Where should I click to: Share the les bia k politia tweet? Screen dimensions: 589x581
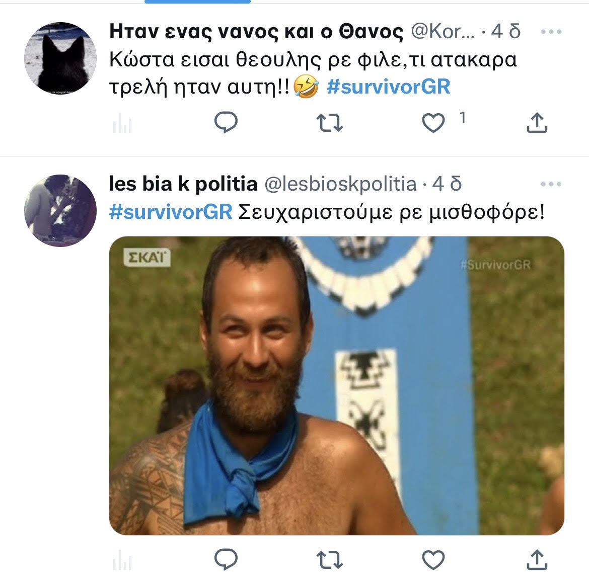[537, 559]
